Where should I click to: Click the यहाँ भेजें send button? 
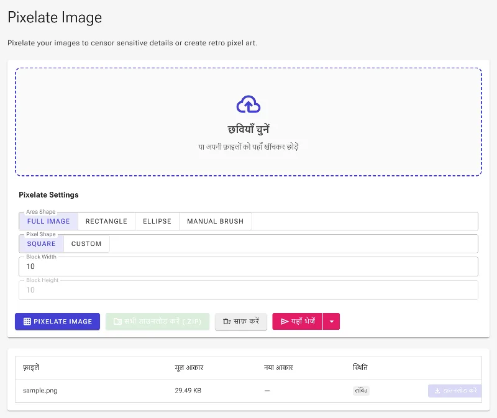298,321
